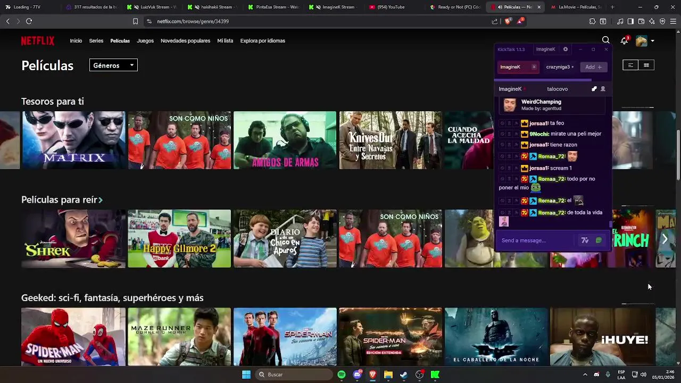Screen dimensions: 681x383
Task: Open pinned message icon in KickTalk
Action: (x=594, y=89)
